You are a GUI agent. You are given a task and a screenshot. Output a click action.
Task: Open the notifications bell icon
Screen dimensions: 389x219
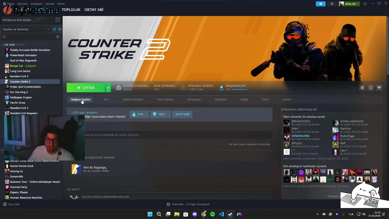pos(332,4)
